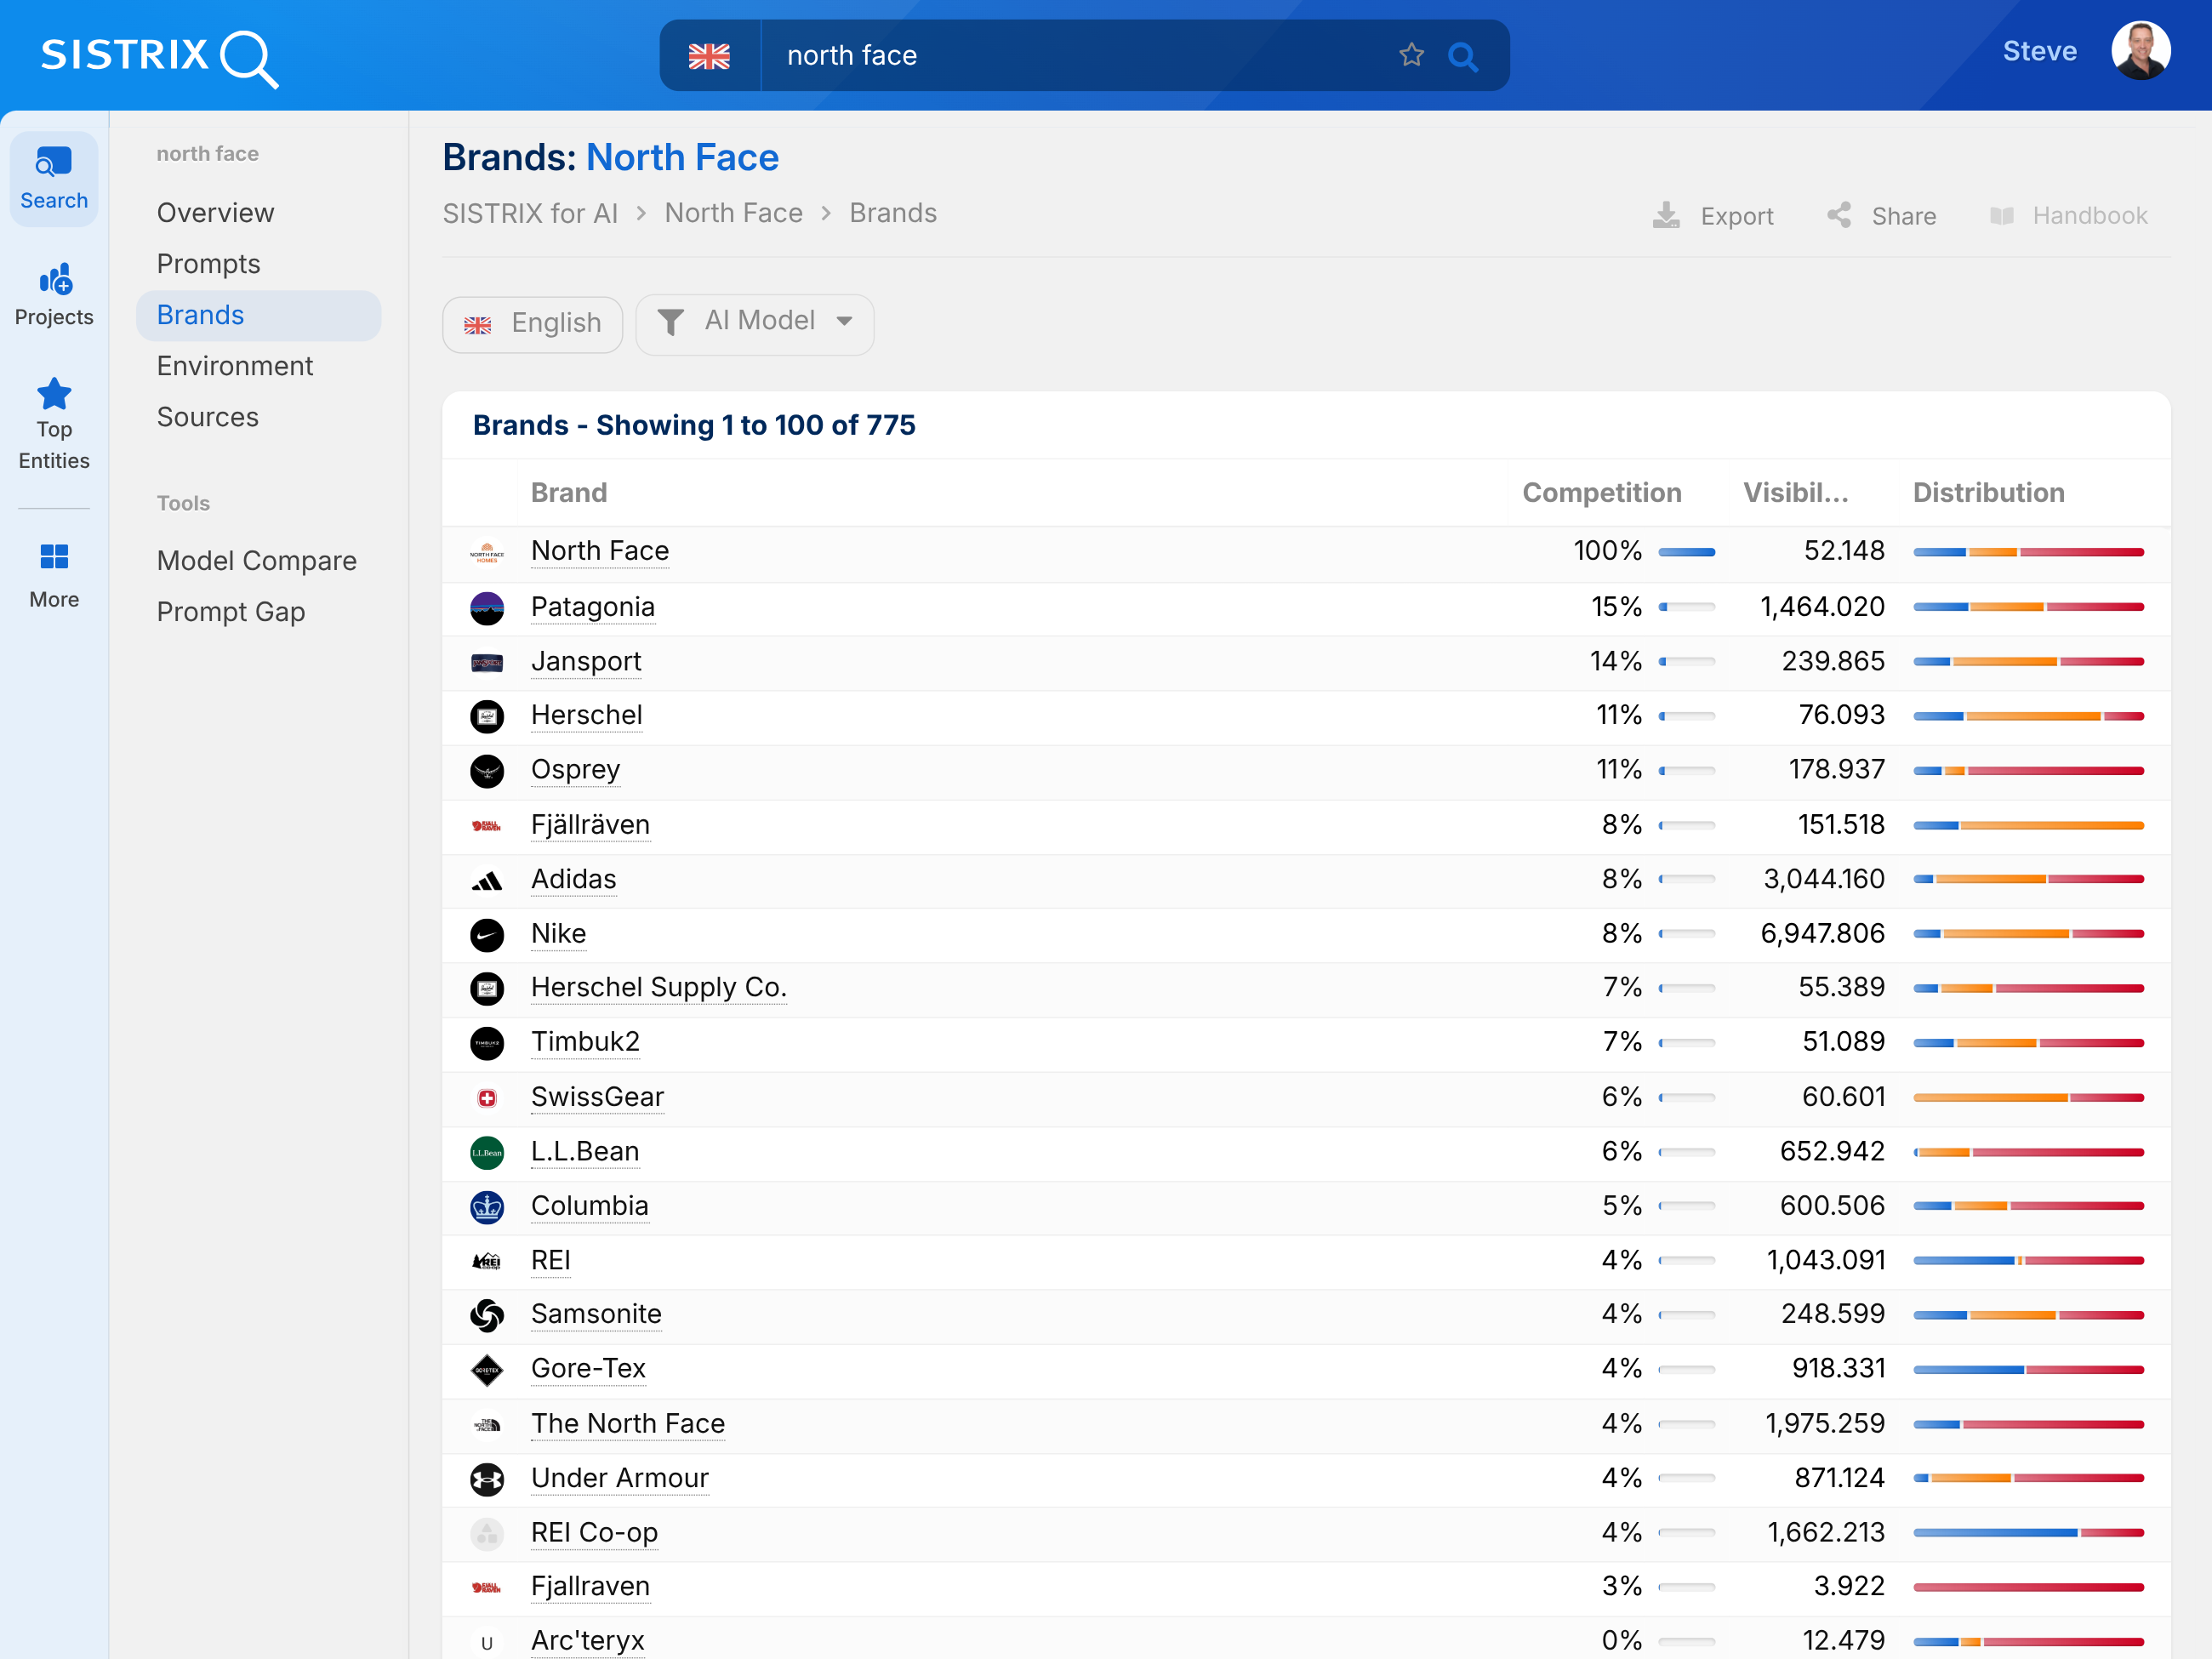Favorite the search with star icon
Image resolution: width=2212 pixels, height=1659 pixels.
coord(1411,55)
